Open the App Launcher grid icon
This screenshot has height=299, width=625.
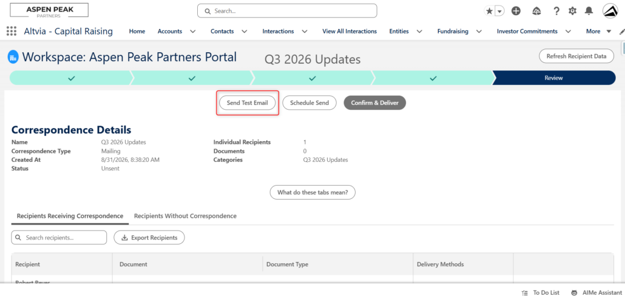(x=12, y=31)
